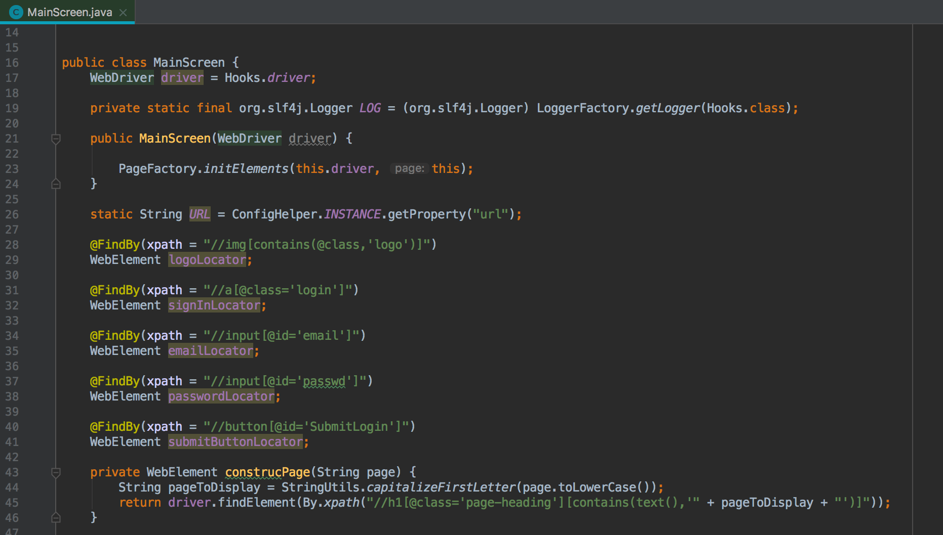Click fold end marker at line 46
Screen dimensions: 943x535
tap(56, 518)
